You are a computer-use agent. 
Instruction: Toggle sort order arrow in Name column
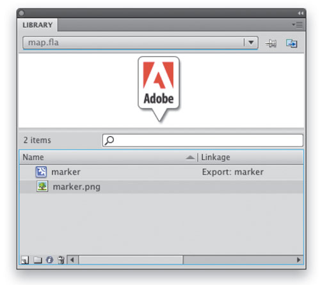(190, 158)
